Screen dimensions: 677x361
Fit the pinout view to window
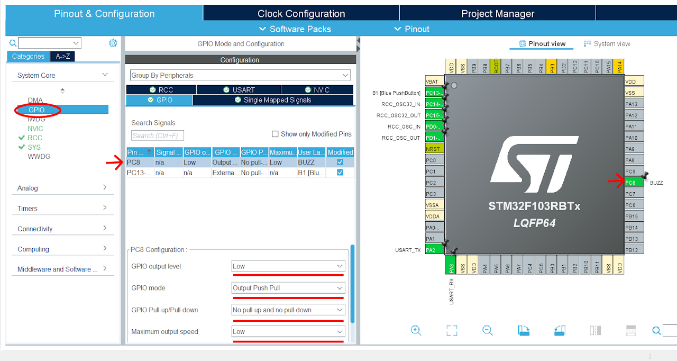click(x=452, y=330)
